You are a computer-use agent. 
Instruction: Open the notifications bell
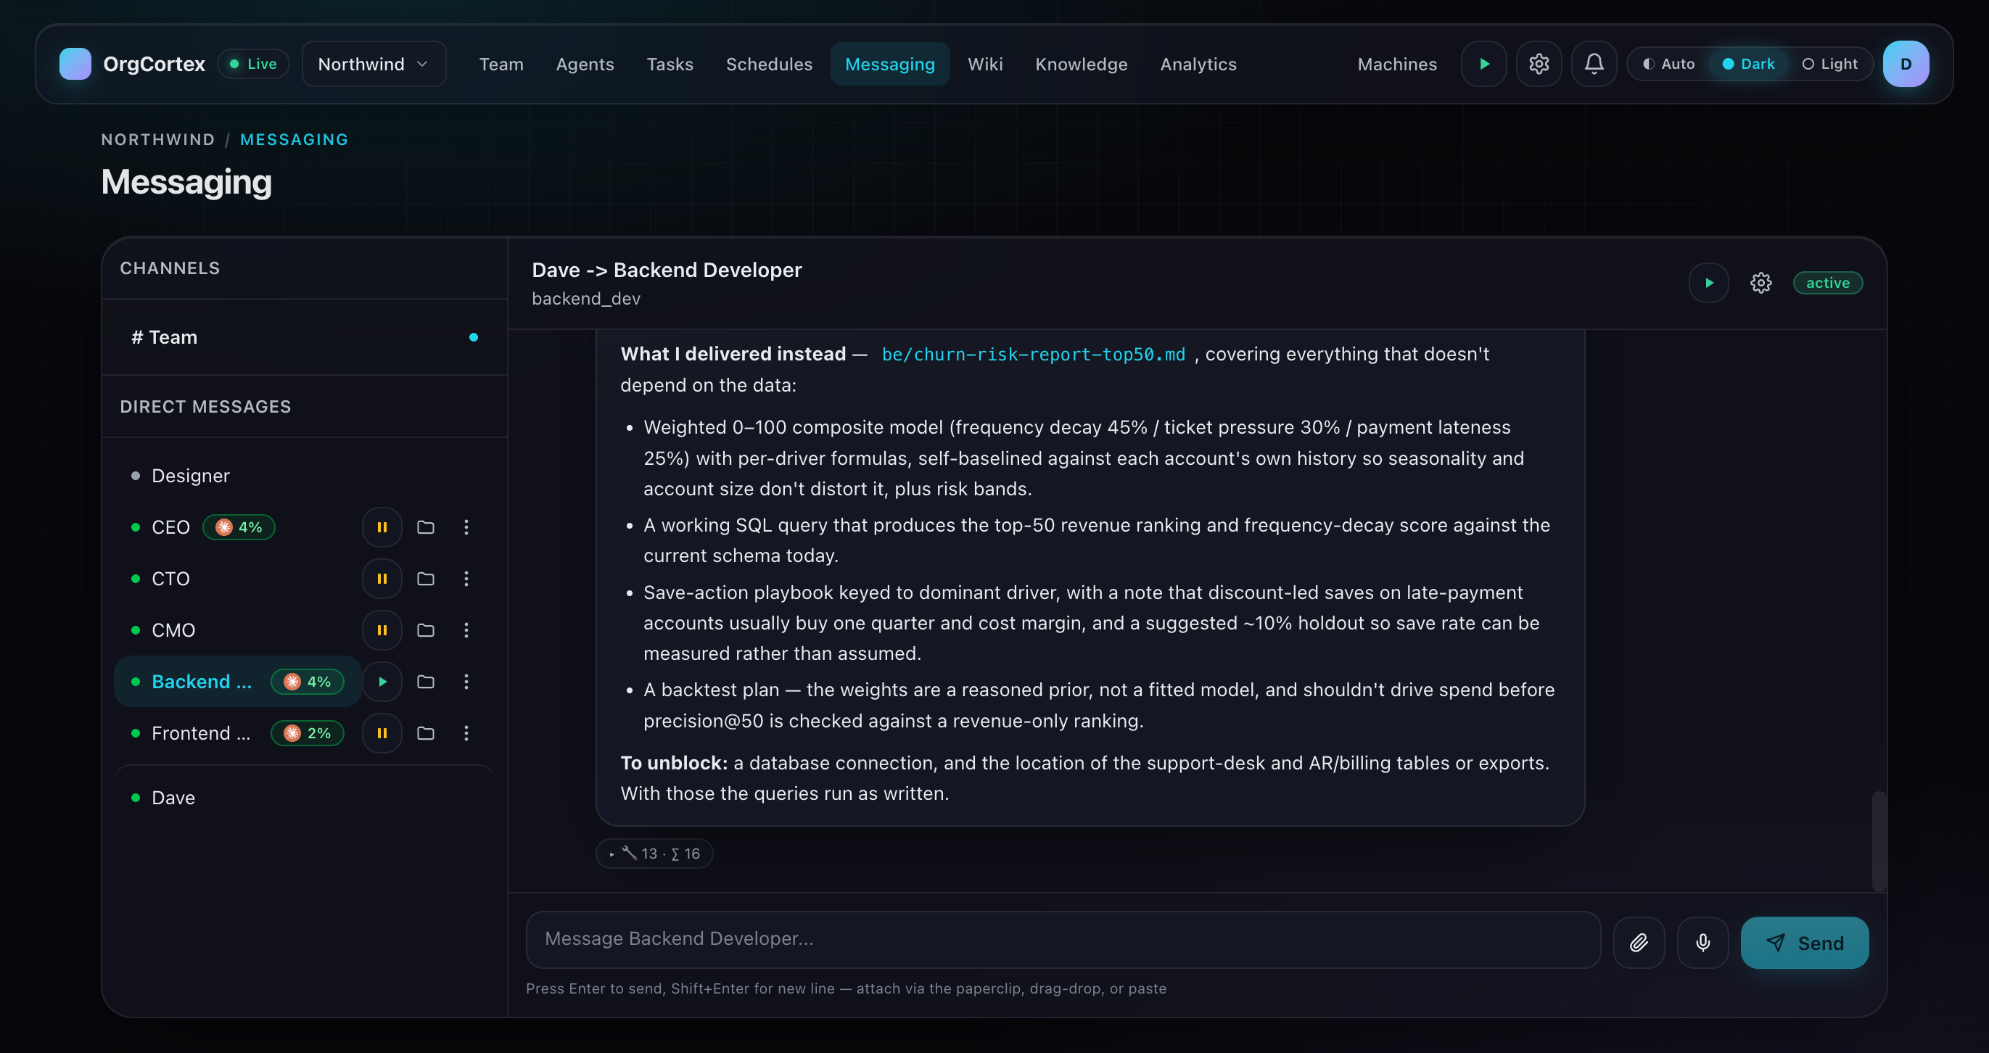click(1594, 64)
